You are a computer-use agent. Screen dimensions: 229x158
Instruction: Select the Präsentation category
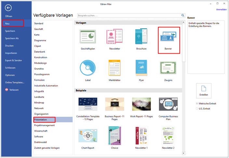click(x=53, y=120)
